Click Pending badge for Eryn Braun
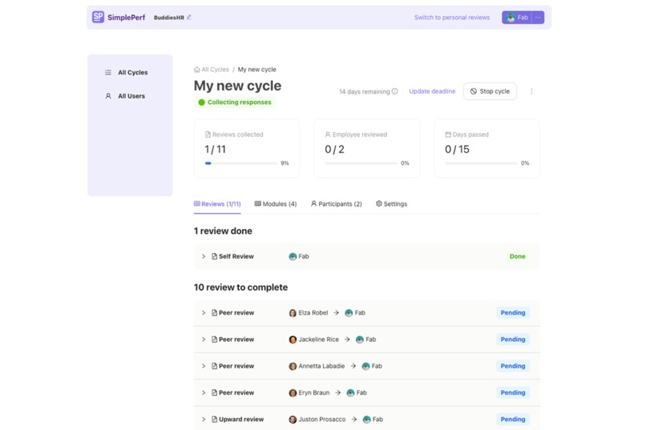The height and width of the screenshot is (430, 646). (x=513, y=393)
